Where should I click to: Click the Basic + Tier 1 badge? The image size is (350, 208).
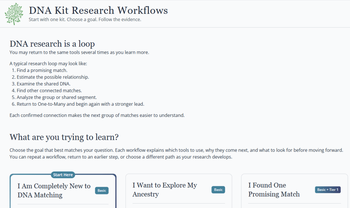(328, 190)
